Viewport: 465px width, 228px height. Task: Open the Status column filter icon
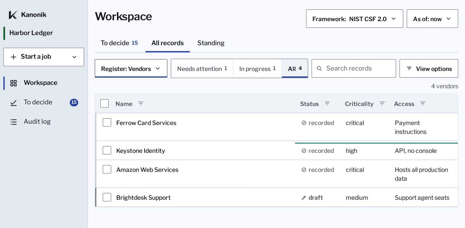tap(327, 104)
